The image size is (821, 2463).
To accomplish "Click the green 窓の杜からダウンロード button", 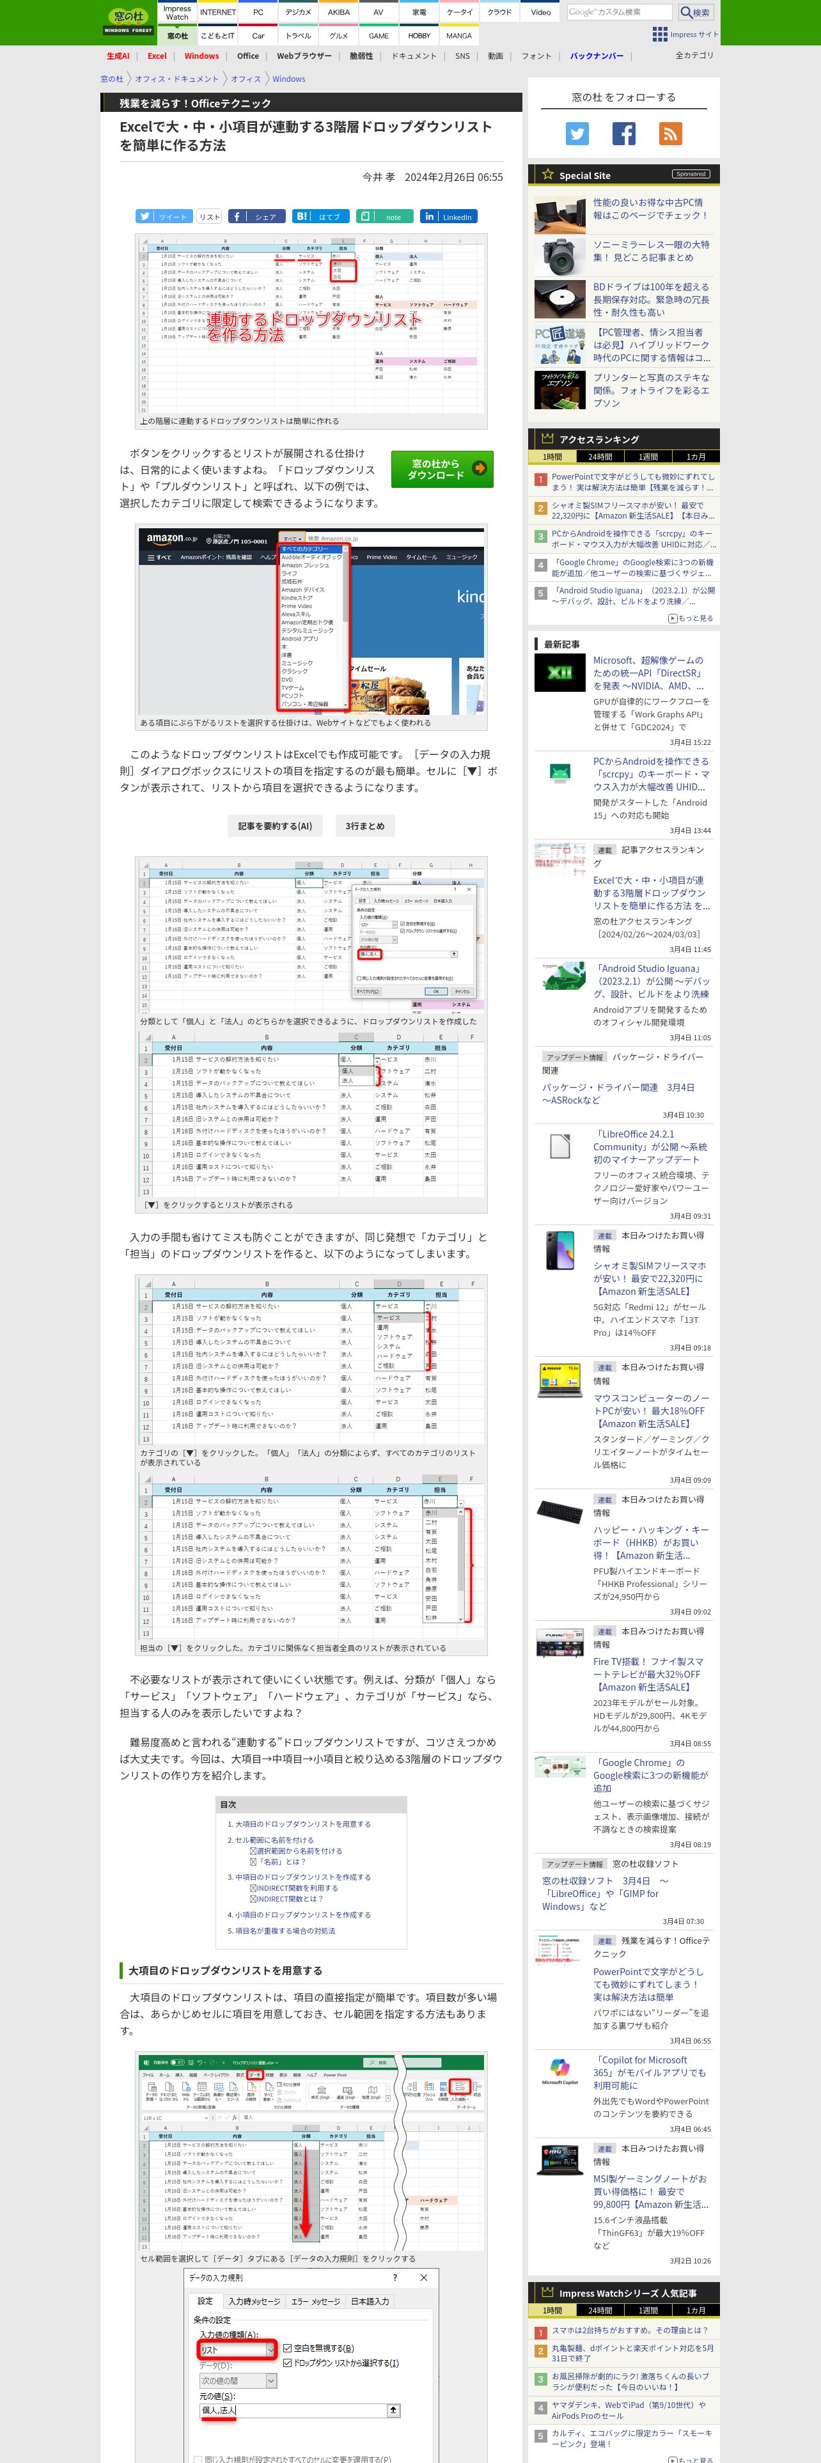I will click(x=442, y=469).
